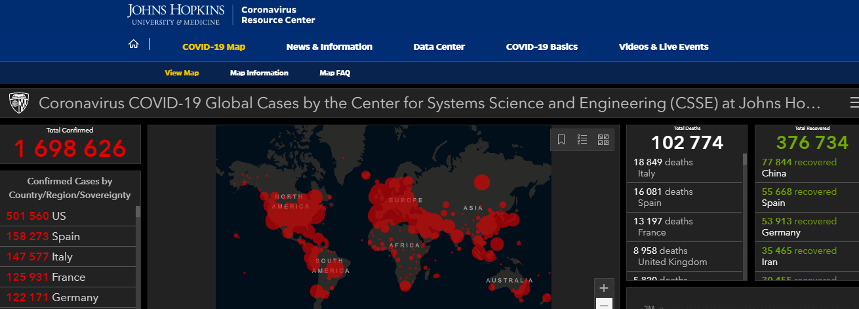The width and height of the screenshot is (859, 309).
Task: Select Spain in confirmed cases list
Action: [66, 236]
